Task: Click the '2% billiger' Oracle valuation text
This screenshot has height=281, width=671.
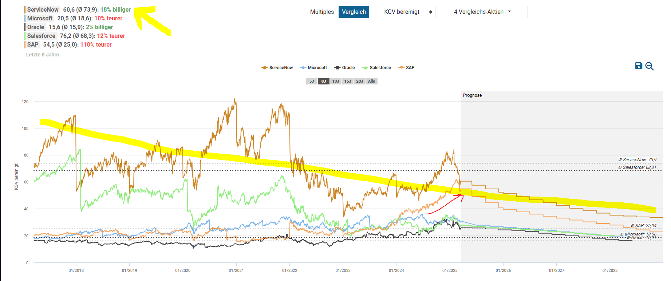Action: 99,27
